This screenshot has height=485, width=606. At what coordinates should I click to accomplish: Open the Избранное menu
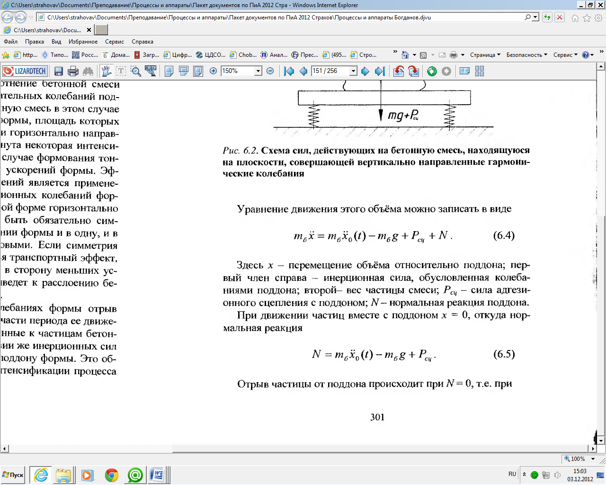click(x=83, y=42)
